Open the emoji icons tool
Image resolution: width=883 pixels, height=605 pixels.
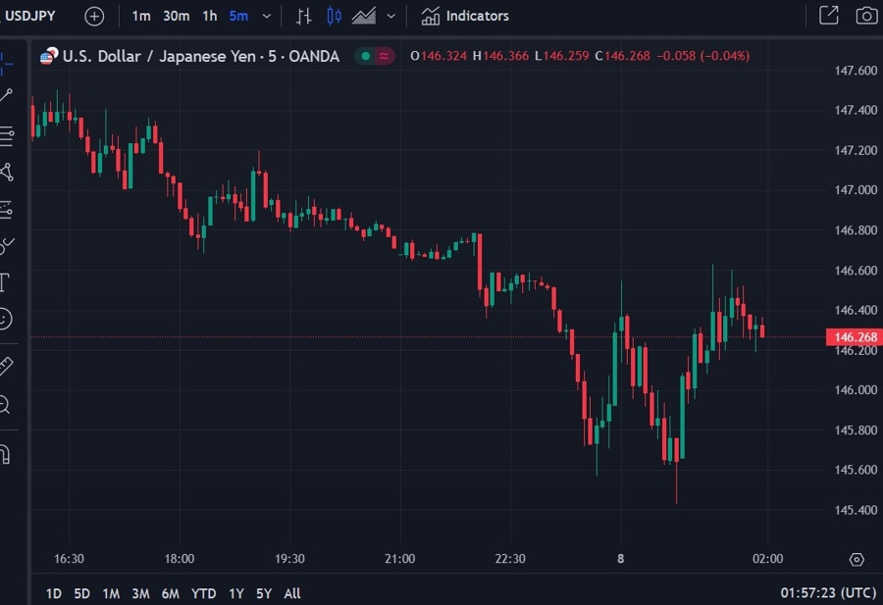click(5, 319)
